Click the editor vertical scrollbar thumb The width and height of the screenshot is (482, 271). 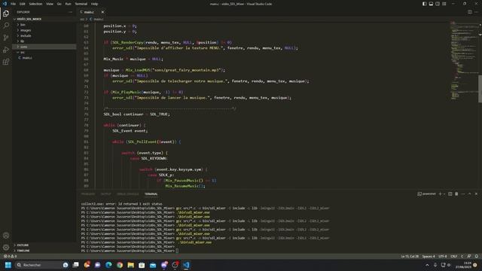480,89
